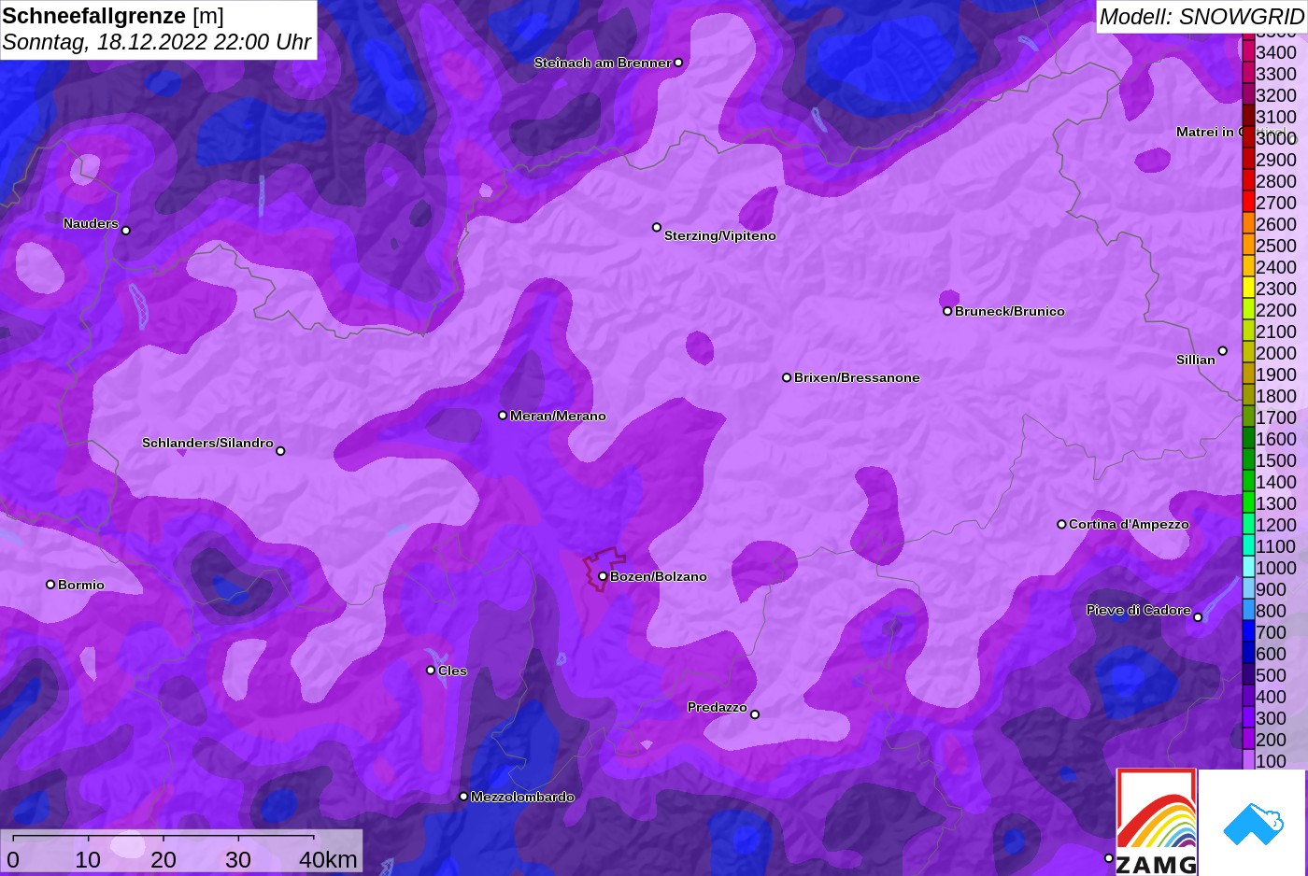Pick the orange 2500 legend swatch
Image resolution: width=1308 pixels, height=876 pixels.
coord(1248,246)
